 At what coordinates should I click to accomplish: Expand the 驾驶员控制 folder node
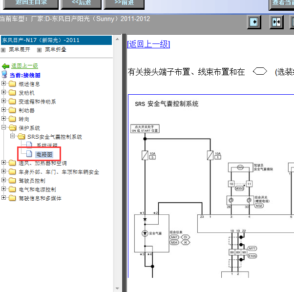point(3,180)
